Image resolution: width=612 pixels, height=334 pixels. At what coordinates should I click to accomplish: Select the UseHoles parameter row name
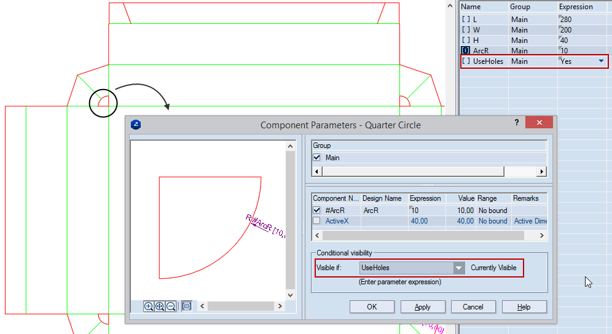click(488, 61)
